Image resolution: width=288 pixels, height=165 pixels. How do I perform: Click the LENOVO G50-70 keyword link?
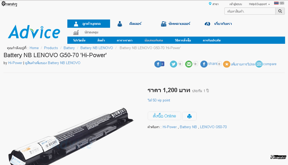click(213, 127)
